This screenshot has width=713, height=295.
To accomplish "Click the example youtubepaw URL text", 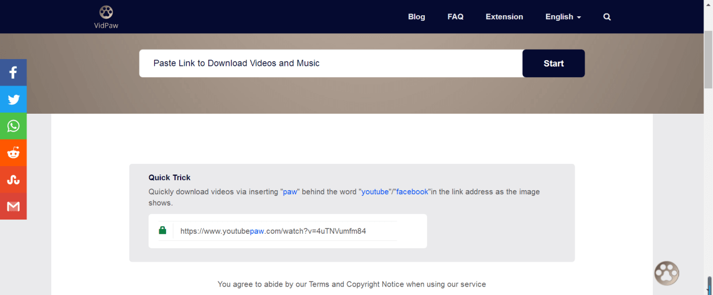I will pyautogui.click(x=273, y=231).
